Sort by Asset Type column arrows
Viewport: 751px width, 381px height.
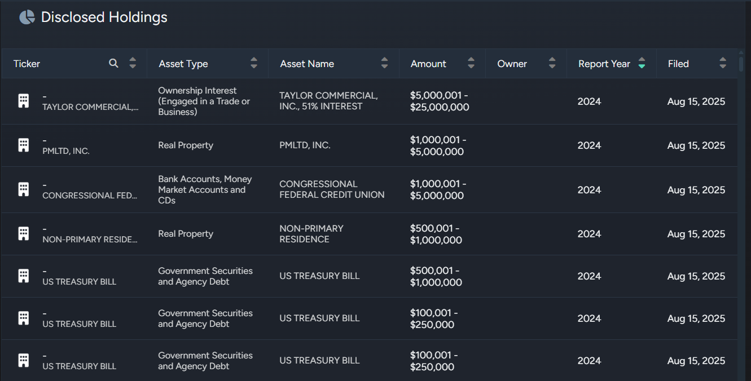point(254,63)
